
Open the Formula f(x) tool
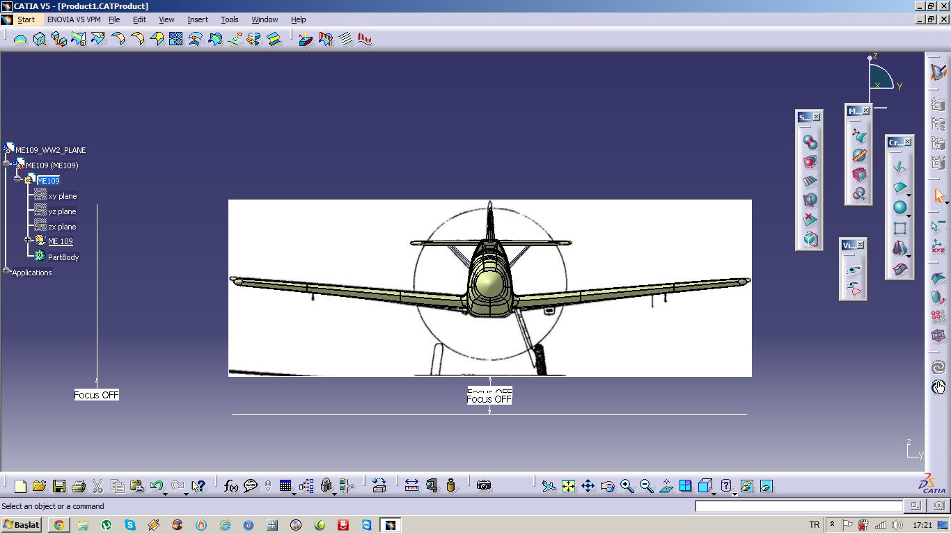tap(231, 486)
